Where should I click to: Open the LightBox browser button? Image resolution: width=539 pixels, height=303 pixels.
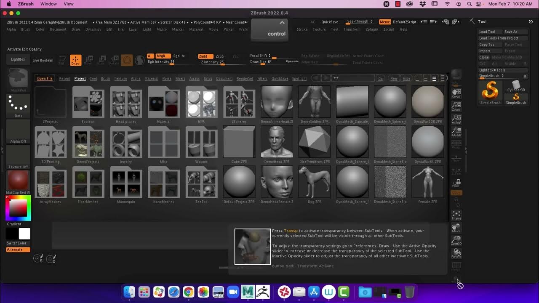(18, 59)
